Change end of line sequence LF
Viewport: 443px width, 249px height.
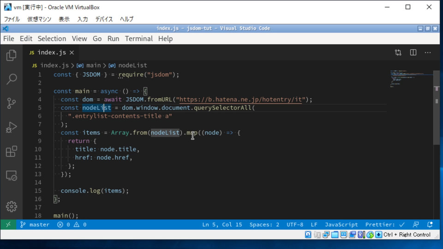click(314, 225)
